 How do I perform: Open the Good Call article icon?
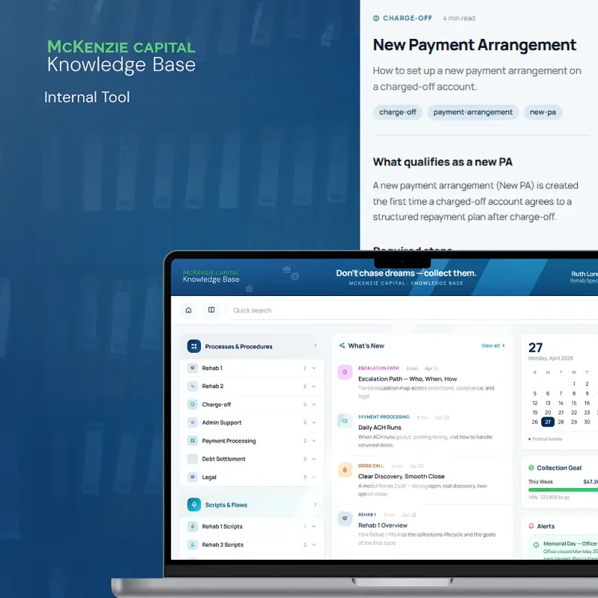click(x=345, y=470)
